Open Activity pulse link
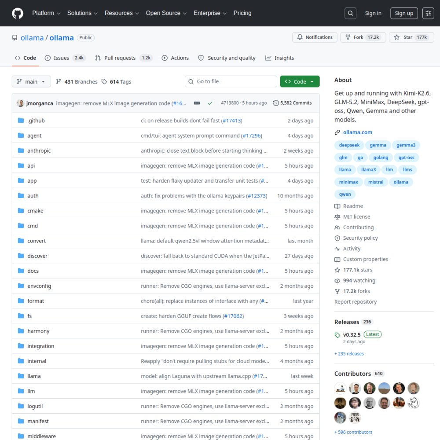The width and height of the screenshot is (440, 440). click(348, 249)
